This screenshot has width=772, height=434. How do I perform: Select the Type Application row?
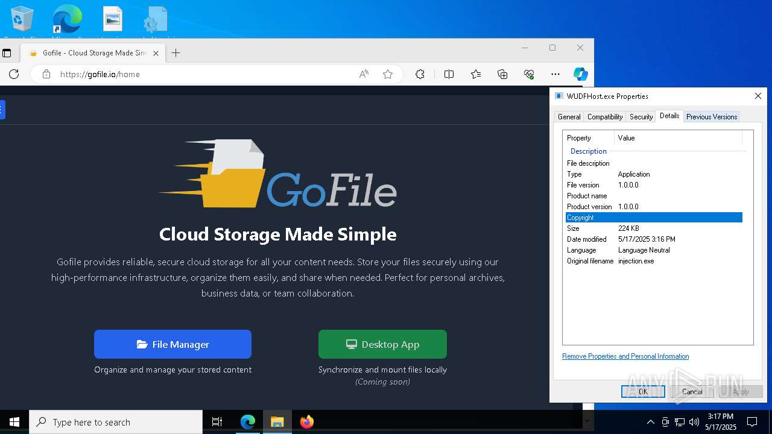click(x=654, y=174)
